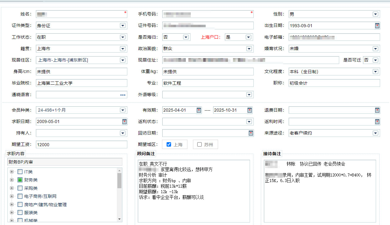Open calendar picker for 返利时间
This screenshot has width=390, height=225.
pos(377,121)
